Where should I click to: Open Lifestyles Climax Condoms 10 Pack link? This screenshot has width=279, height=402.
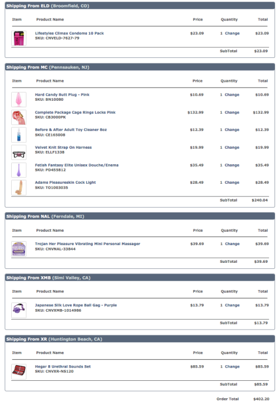click(x=69, y=33)
